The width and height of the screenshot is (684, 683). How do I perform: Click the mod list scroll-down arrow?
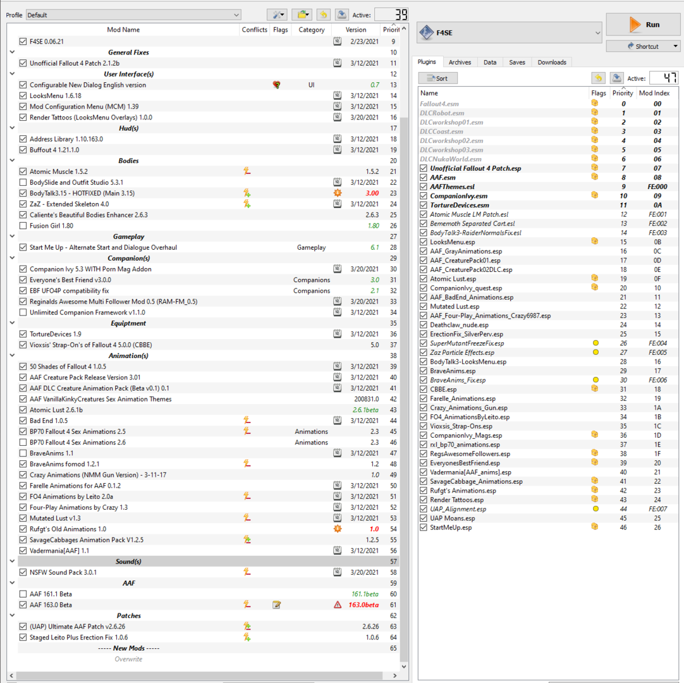click(x=404, y=667)
